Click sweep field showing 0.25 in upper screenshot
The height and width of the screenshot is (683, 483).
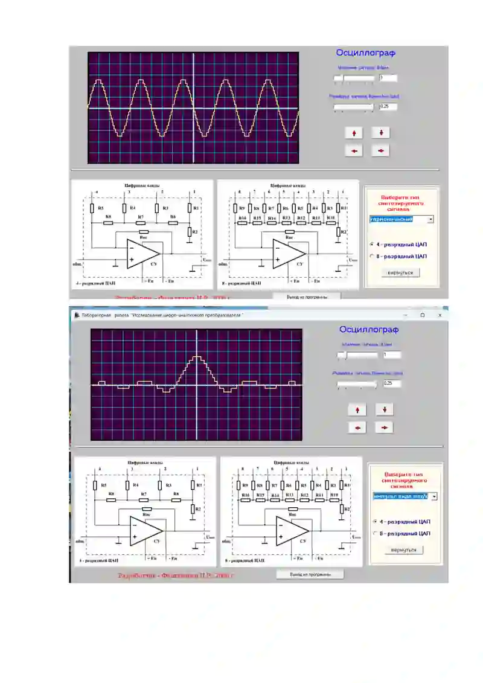click(x=388, y=106)
